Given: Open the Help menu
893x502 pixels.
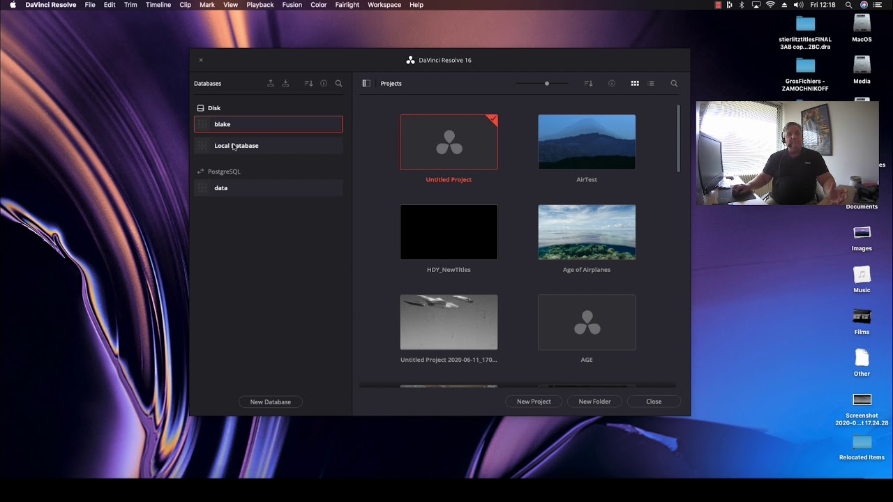Looking at the screenshot, I should 417,5.
